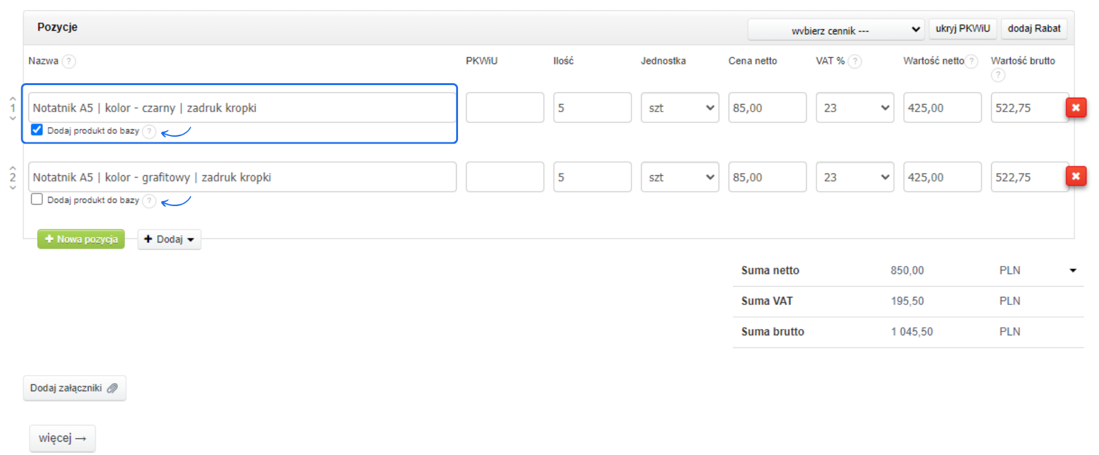Expand the Suma netto currency arrow
The image size is (1099, 455).
click(x=1073, y=270)
